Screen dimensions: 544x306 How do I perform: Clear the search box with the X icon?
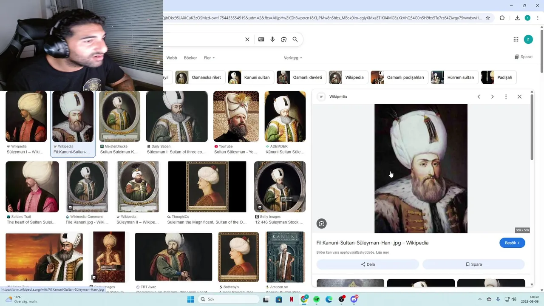tap(247, 40)
